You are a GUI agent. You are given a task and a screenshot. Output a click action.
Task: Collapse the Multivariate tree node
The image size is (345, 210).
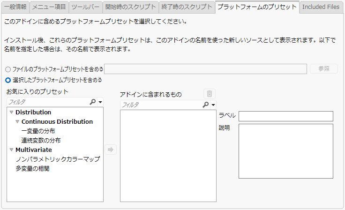(11, 150)
